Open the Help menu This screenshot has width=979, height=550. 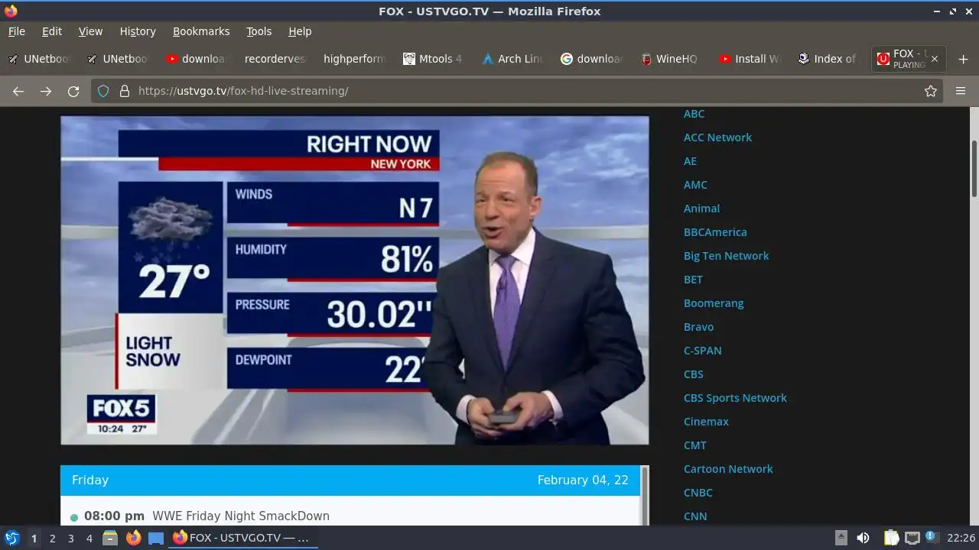click(x=300, y=31)
